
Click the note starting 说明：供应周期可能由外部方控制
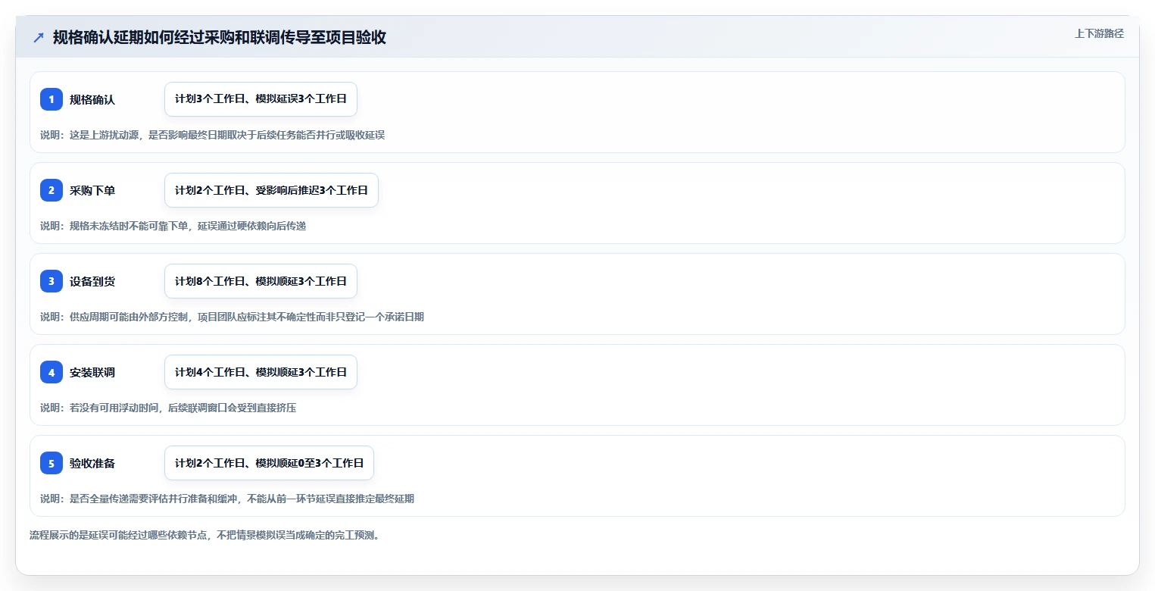[232, 317]
